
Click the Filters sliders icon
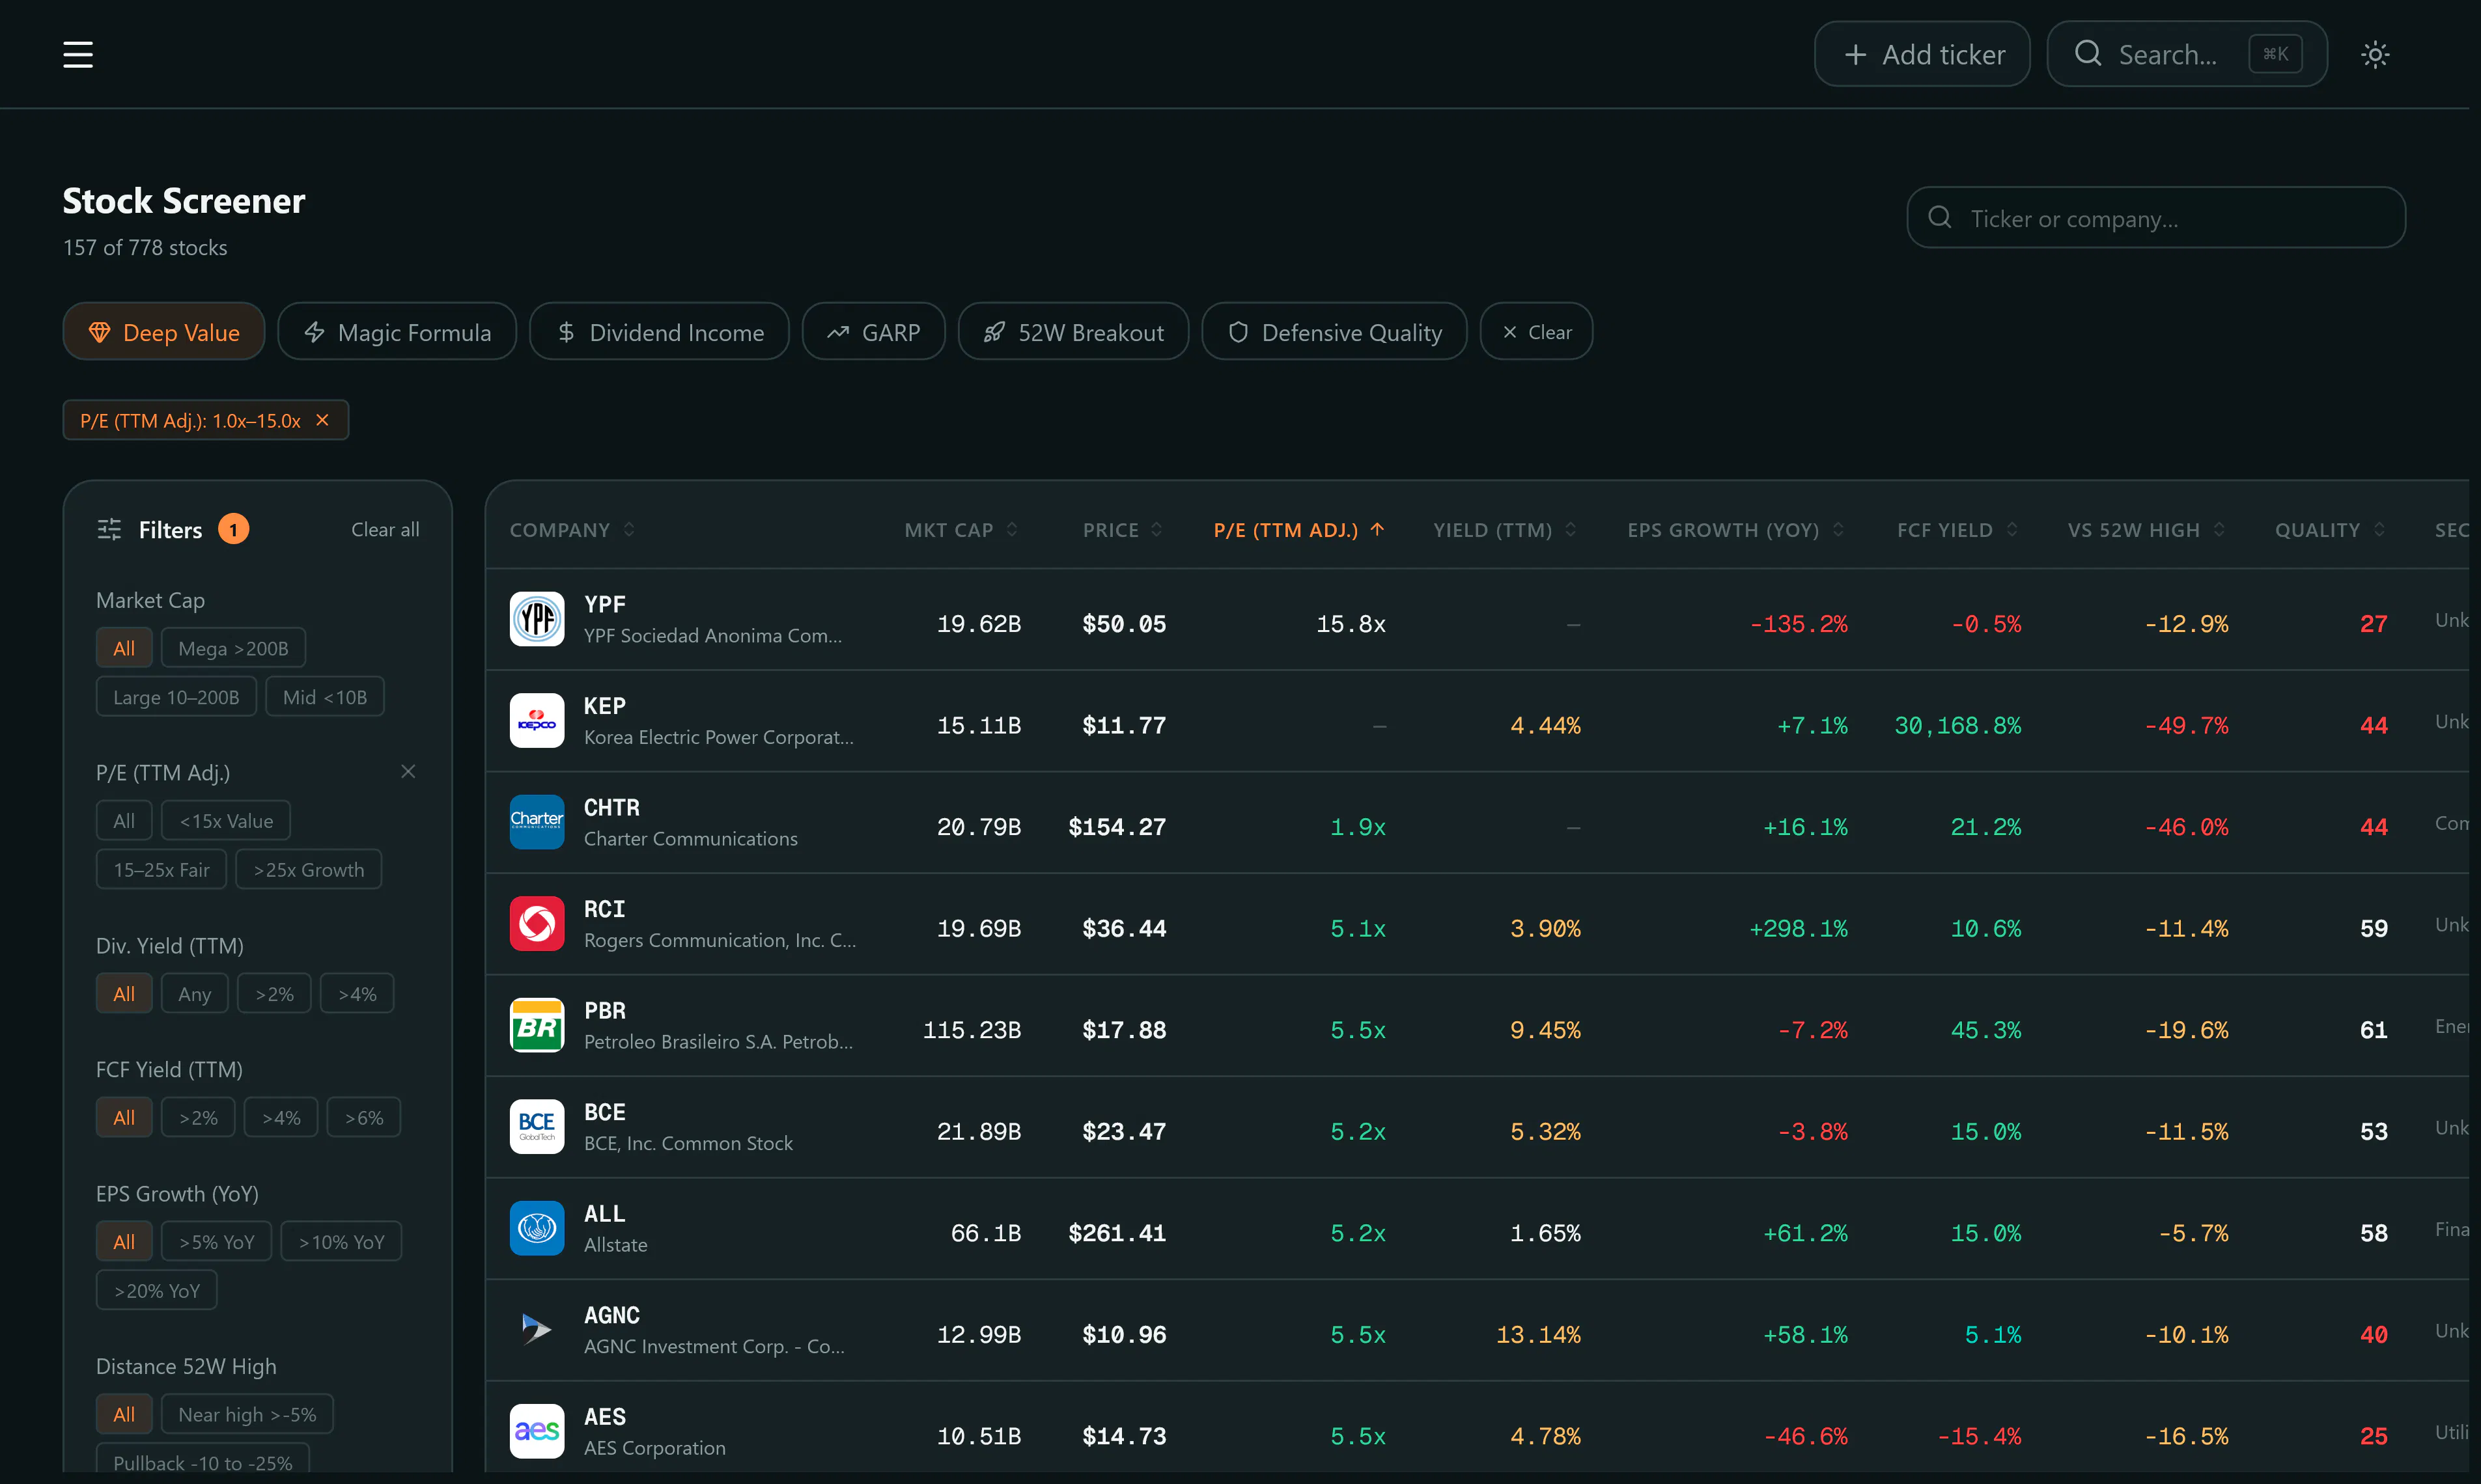pos(109,529)
